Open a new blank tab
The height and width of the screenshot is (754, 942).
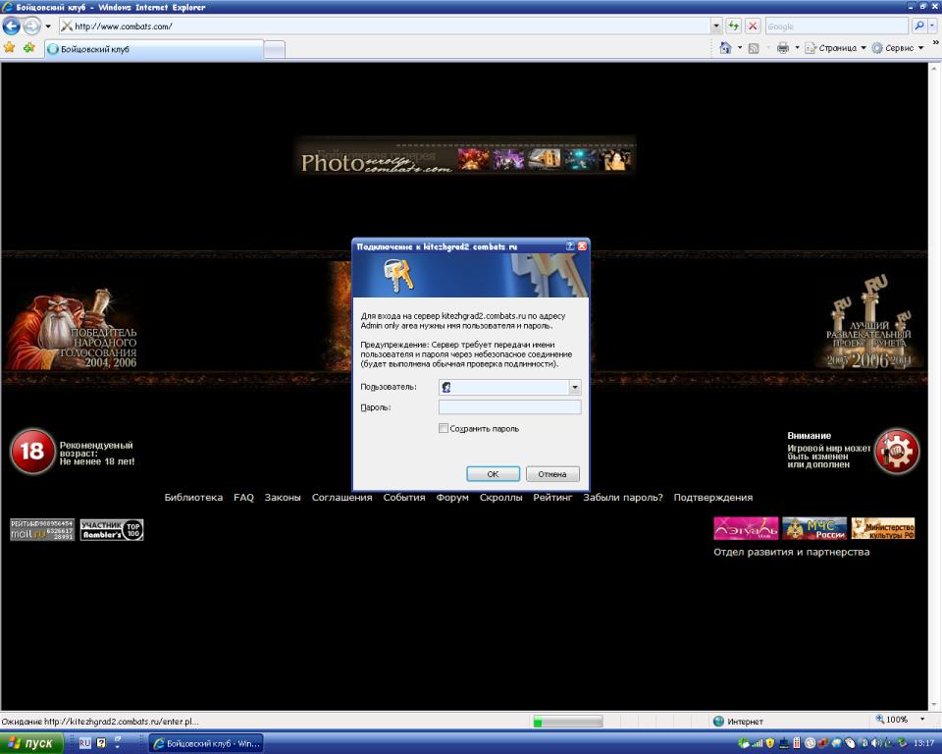tap(274, 50)
